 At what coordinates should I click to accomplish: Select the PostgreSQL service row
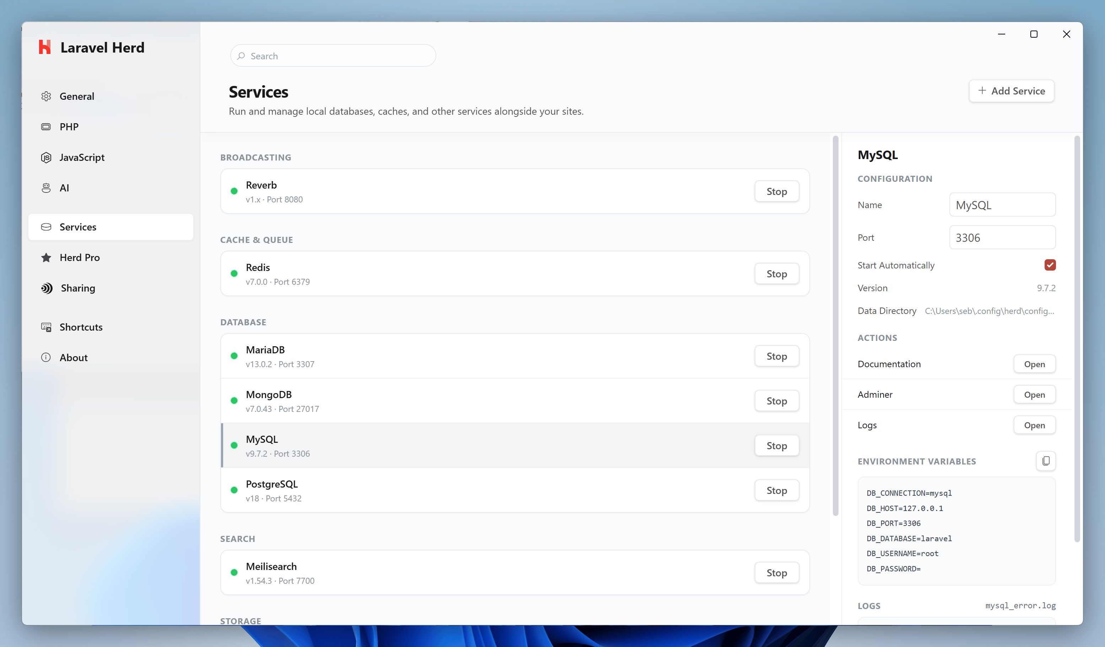[x=515, y=490]
